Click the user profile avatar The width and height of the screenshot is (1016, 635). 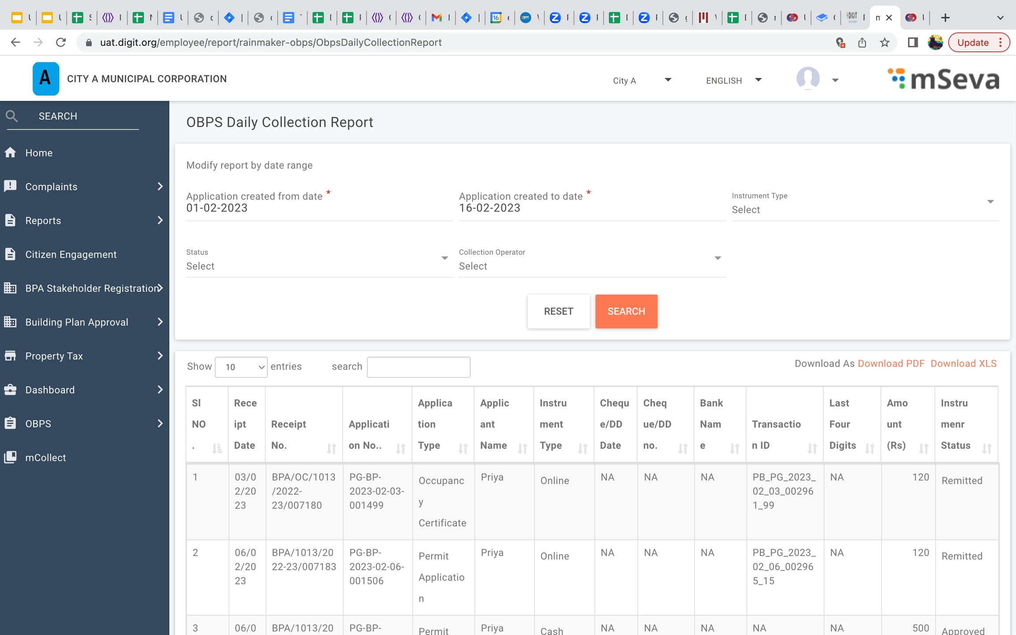[808, 79]
